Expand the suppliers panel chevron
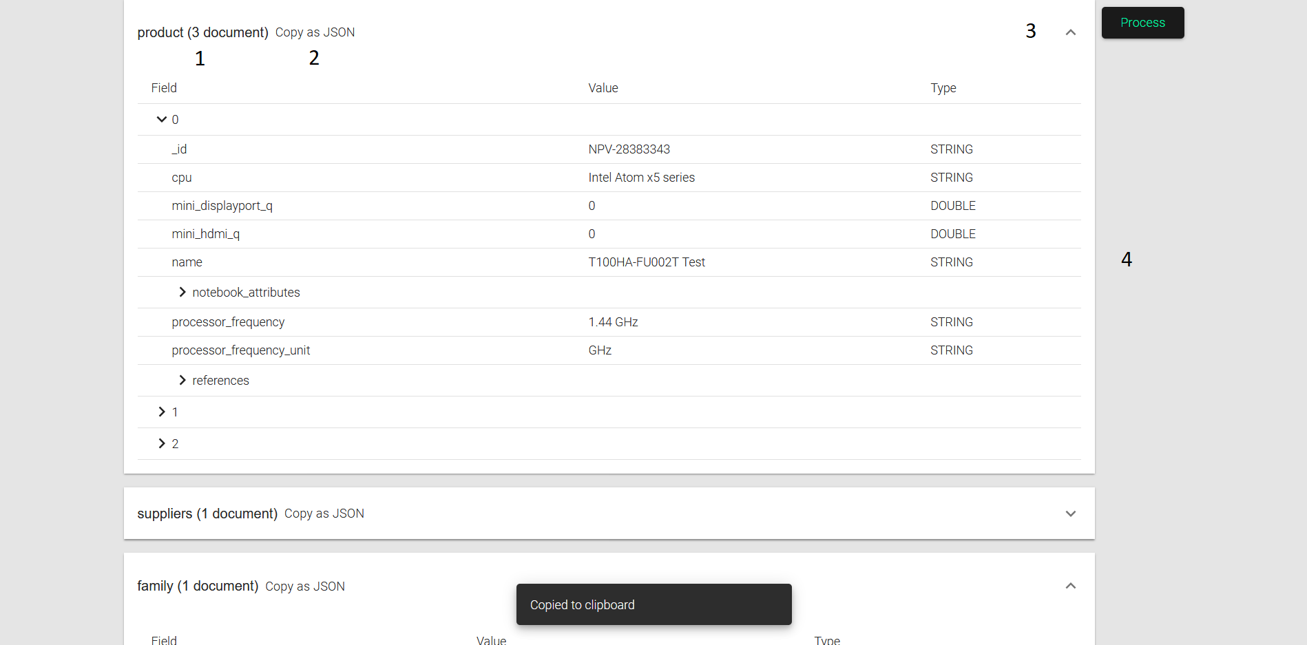 (1070, 514)
